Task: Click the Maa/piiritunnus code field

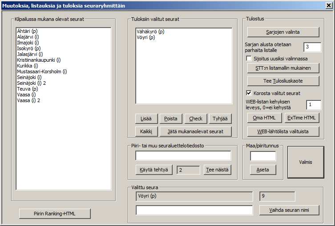Action: [x=263, y=156]
